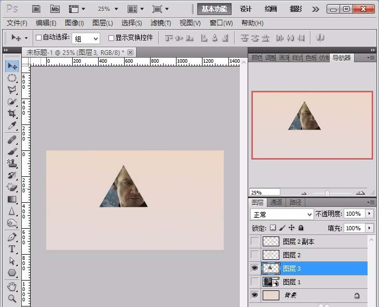
Task: Switch to the 通道 tab
Action: pos(277,202)
